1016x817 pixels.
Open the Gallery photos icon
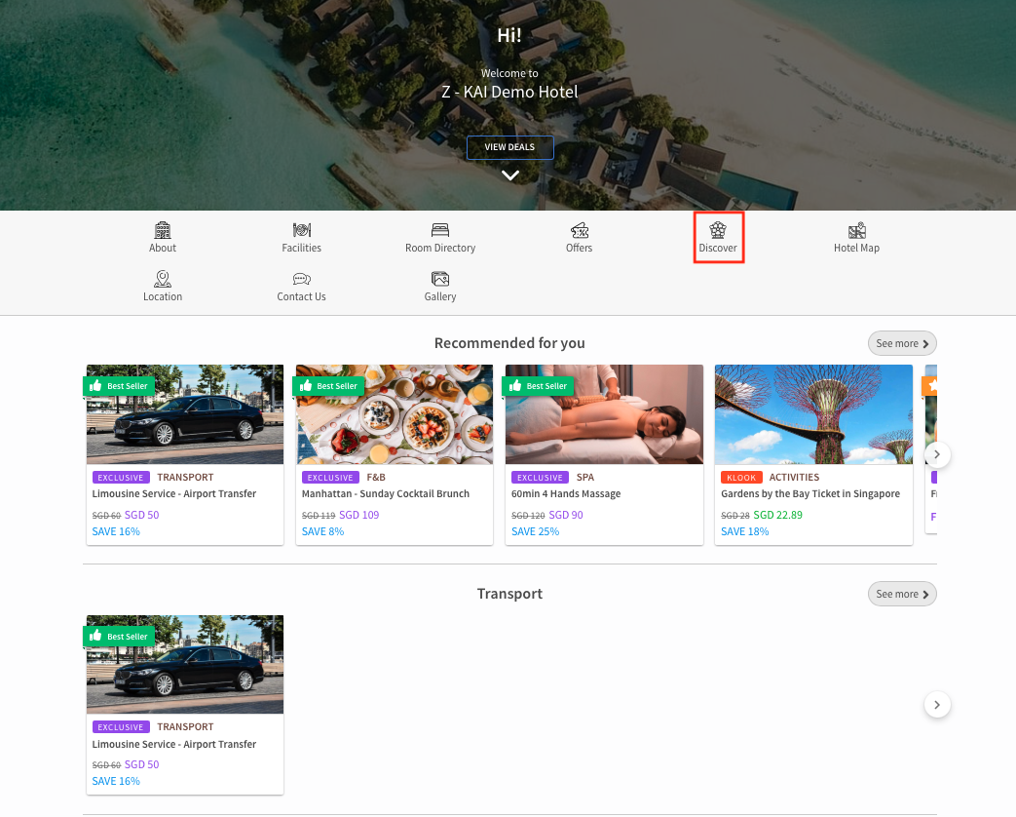pos(440,280)
